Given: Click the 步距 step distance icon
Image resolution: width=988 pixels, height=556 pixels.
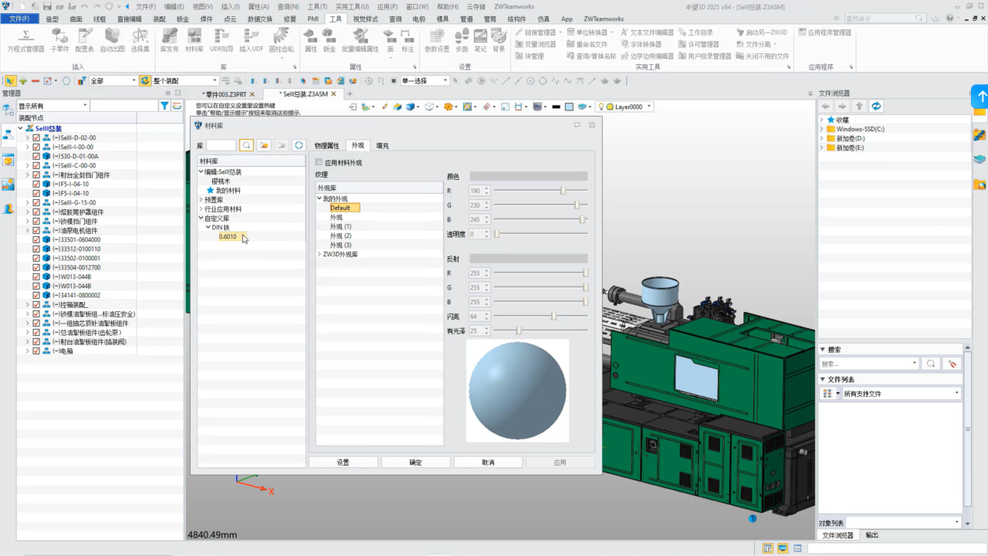Looking at the screenshot, I should 462,40.
